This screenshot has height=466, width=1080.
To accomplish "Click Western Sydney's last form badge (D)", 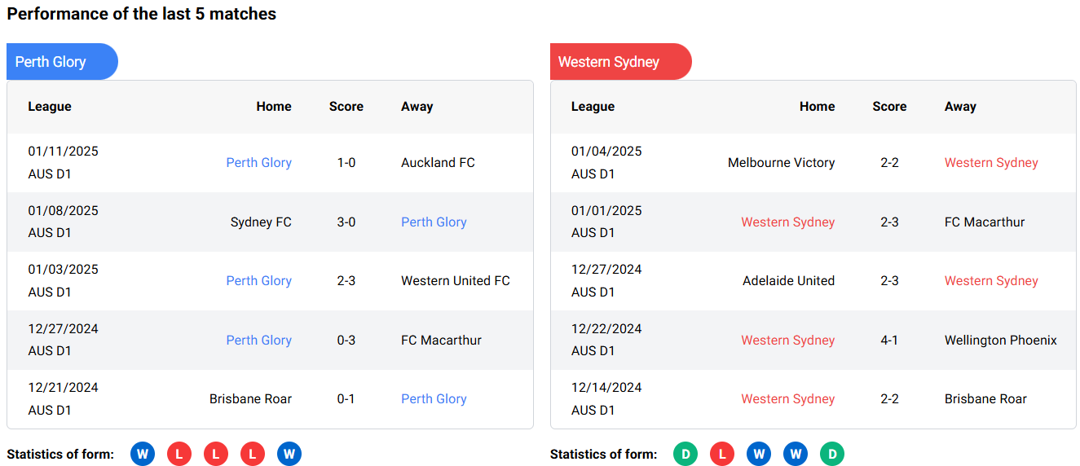I will [832, 454].
